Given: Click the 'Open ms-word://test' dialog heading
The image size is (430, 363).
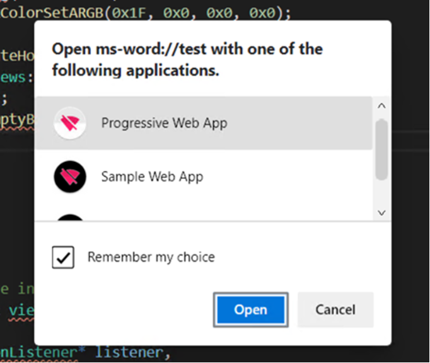Looking at the screenshot, I should [187, 60].
